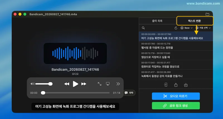The height and width of the screenshot is (119, 223).
Task: Click the 오디오 자르기 button
Action: click(176, 96)
